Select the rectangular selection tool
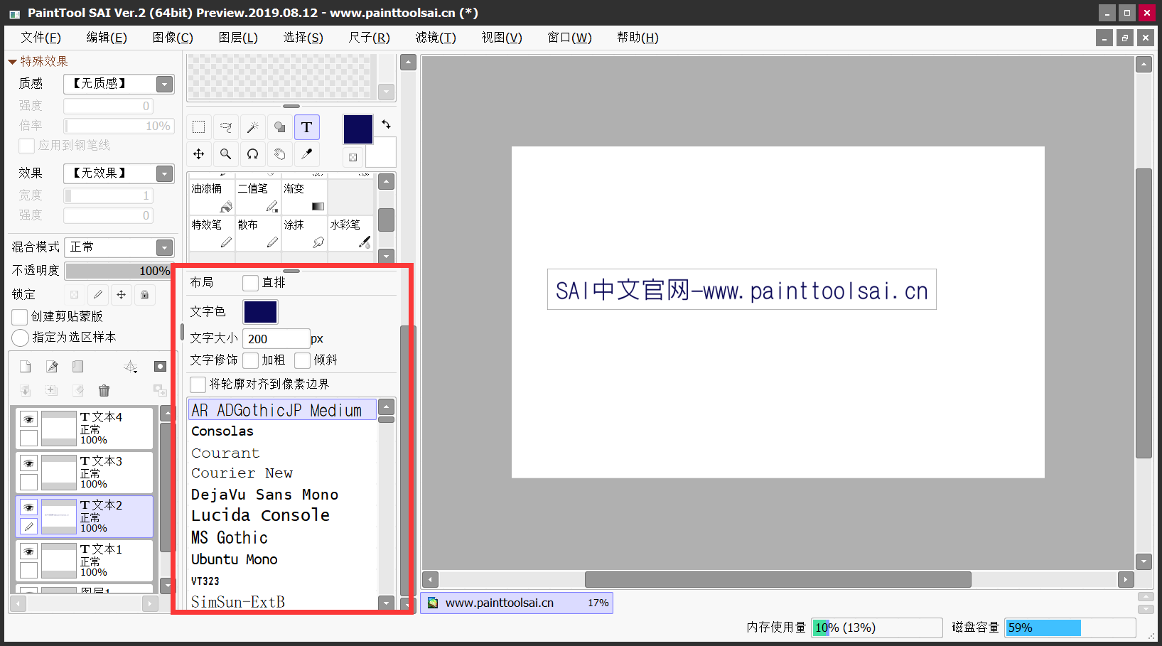Image resolution: width=1162 pixels, height=646 pixels. [199, 127]
